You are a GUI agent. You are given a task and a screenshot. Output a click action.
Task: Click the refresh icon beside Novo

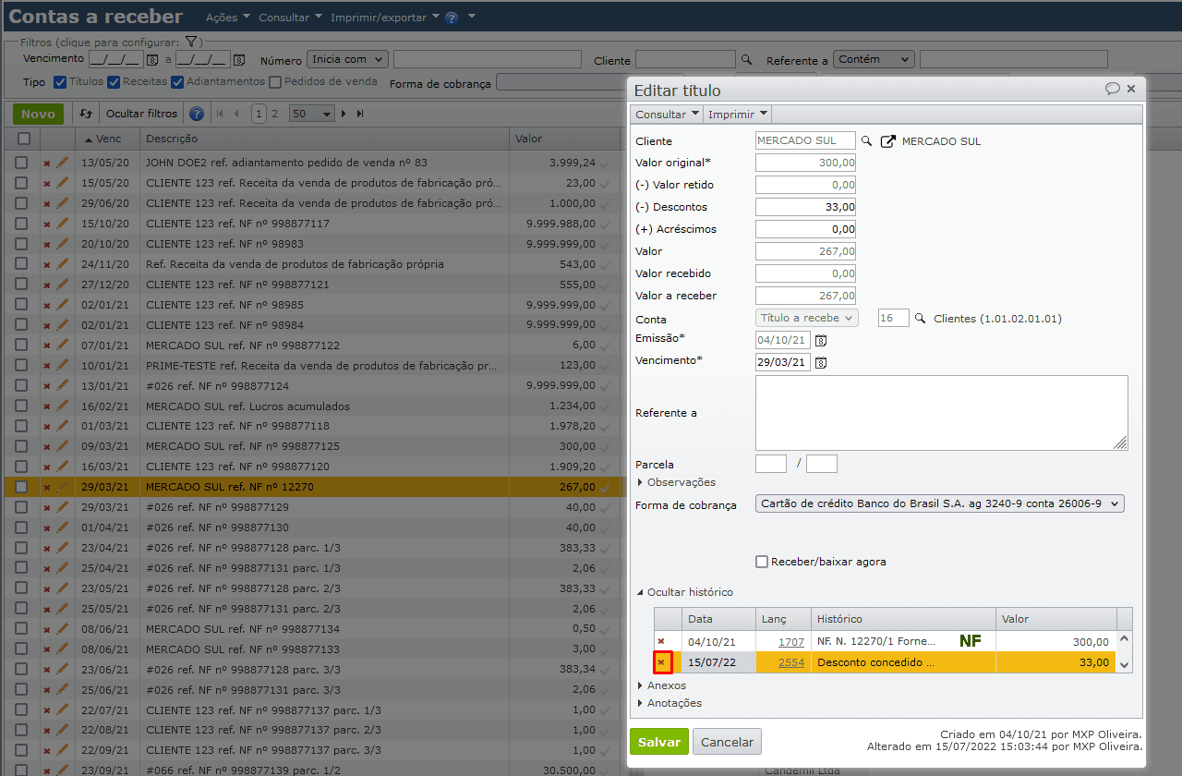(x=86, y=114)
